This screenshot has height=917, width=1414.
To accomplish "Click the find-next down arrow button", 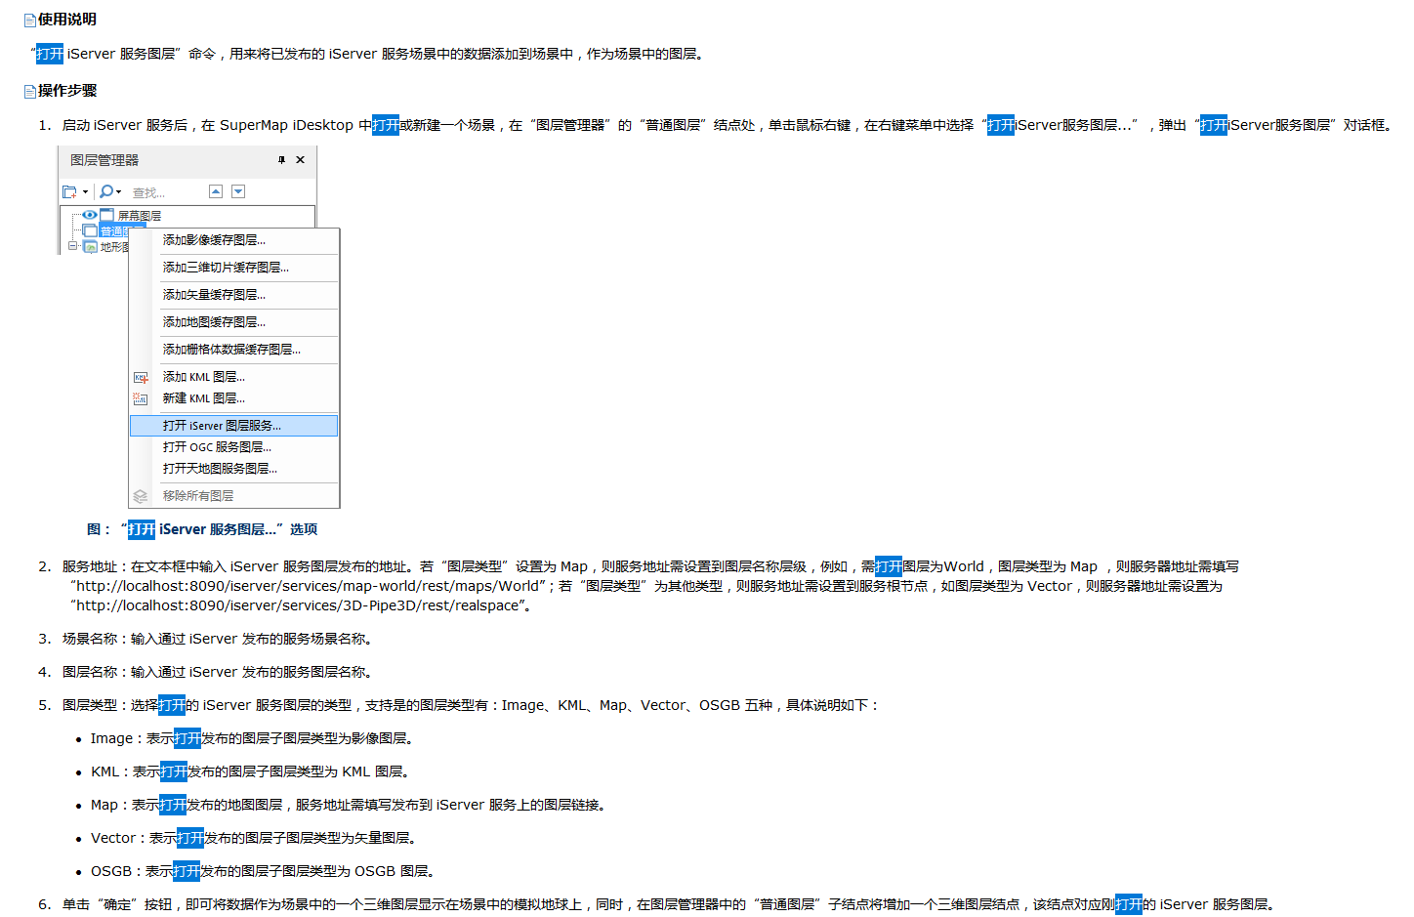I will 238,191.
